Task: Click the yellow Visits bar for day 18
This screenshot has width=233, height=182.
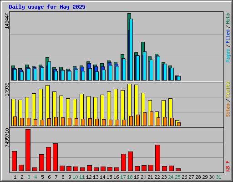Action: 129,100
